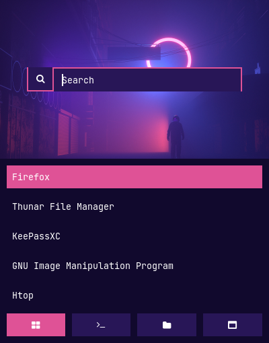Launch Firefox from the list
This screenshot has height=343, width=269.
coord(134,177)
